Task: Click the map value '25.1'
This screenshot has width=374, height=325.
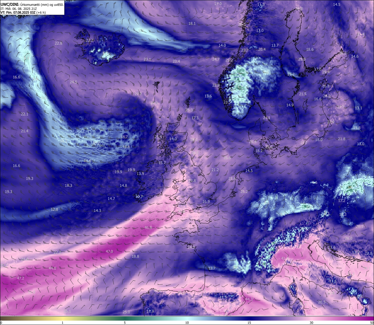Action: point(67,311)
